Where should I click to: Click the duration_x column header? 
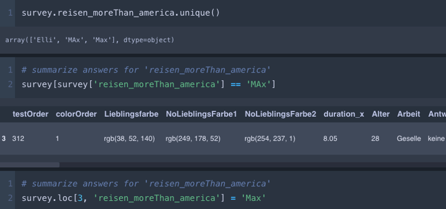click(x=344, y=114)
